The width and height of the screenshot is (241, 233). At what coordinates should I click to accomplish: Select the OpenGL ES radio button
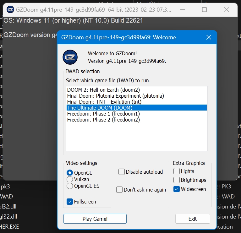point(70,186)
